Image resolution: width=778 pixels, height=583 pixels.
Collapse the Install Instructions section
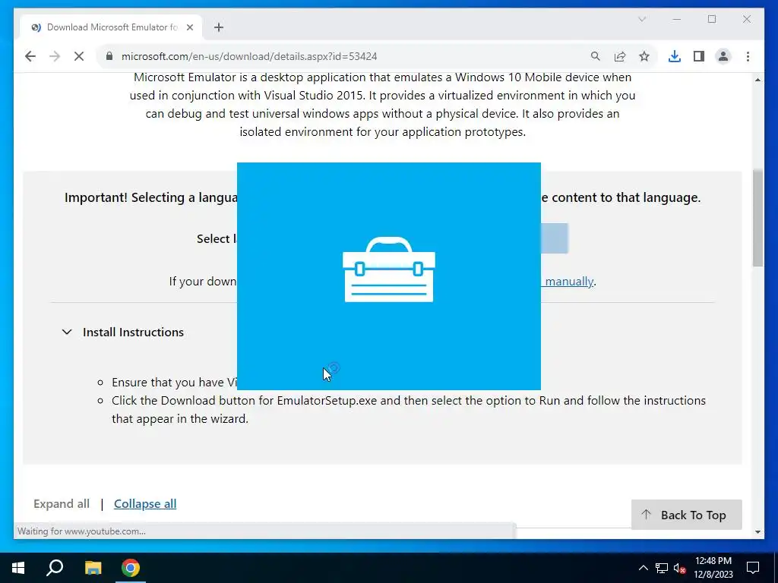pos(67,332)
